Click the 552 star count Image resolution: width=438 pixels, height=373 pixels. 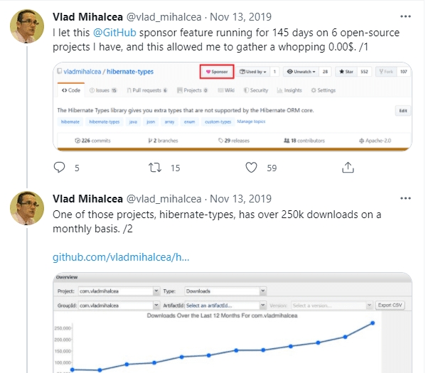(x=364, y=72)
